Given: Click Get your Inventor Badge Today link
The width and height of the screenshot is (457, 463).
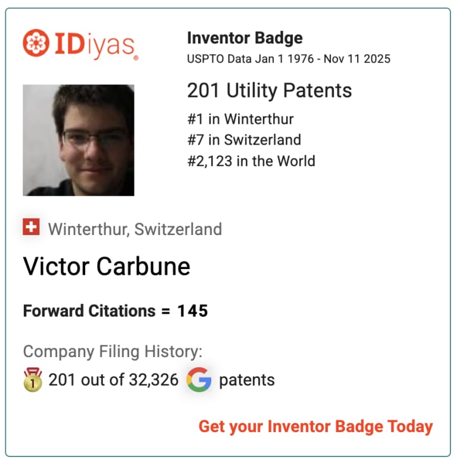Looking at the screenshot, I should click(315, 427).
